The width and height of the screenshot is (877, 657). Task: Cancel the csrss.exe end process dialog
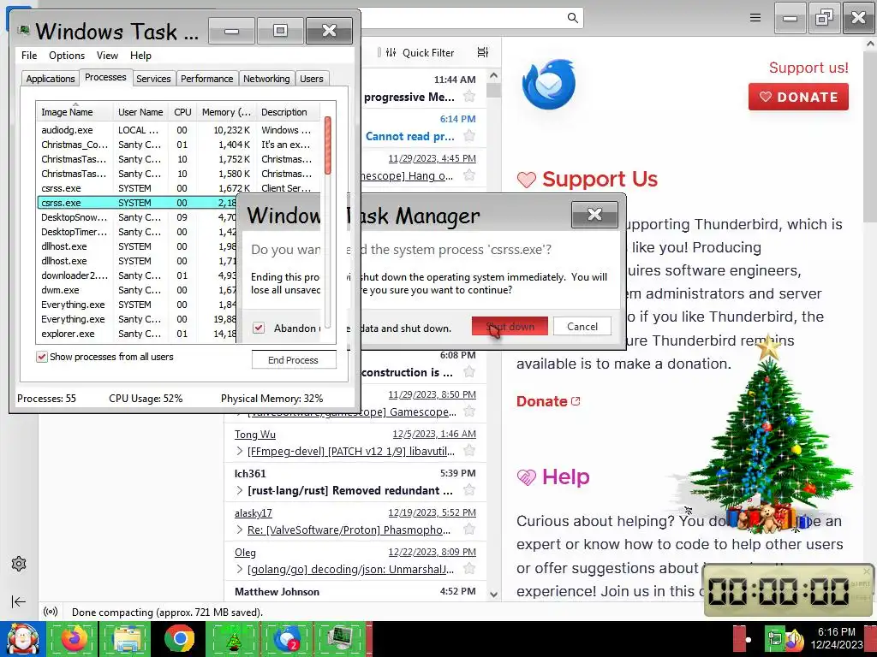pos(582,326)
